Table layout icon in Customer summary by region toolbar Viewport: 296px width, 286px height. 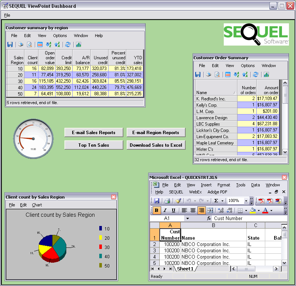click(40, 44)
